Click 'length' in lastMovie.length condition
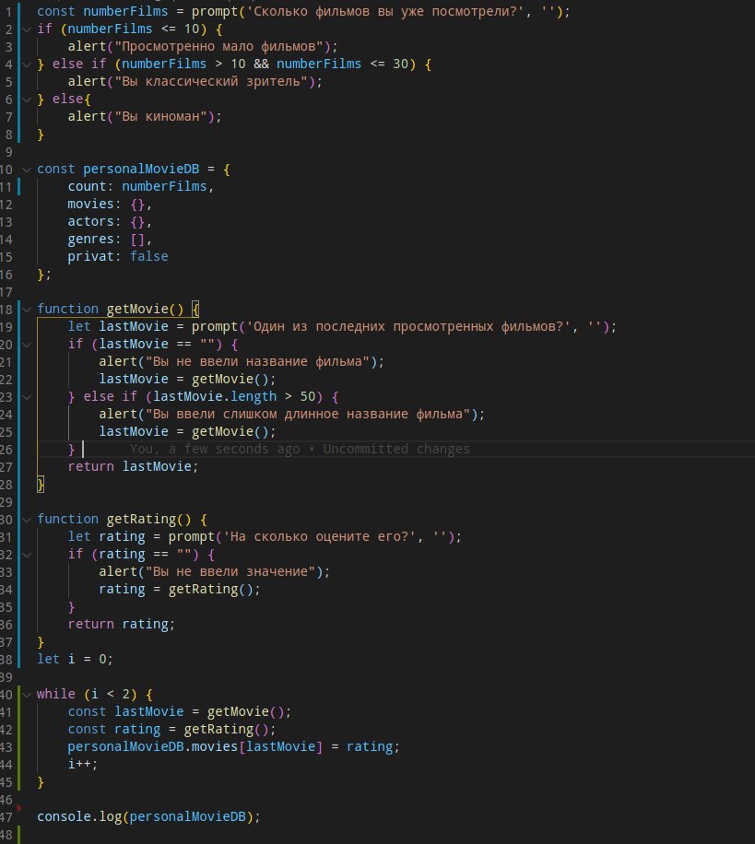This screenshot has width=755, height=844. click(x=254, y=396)
